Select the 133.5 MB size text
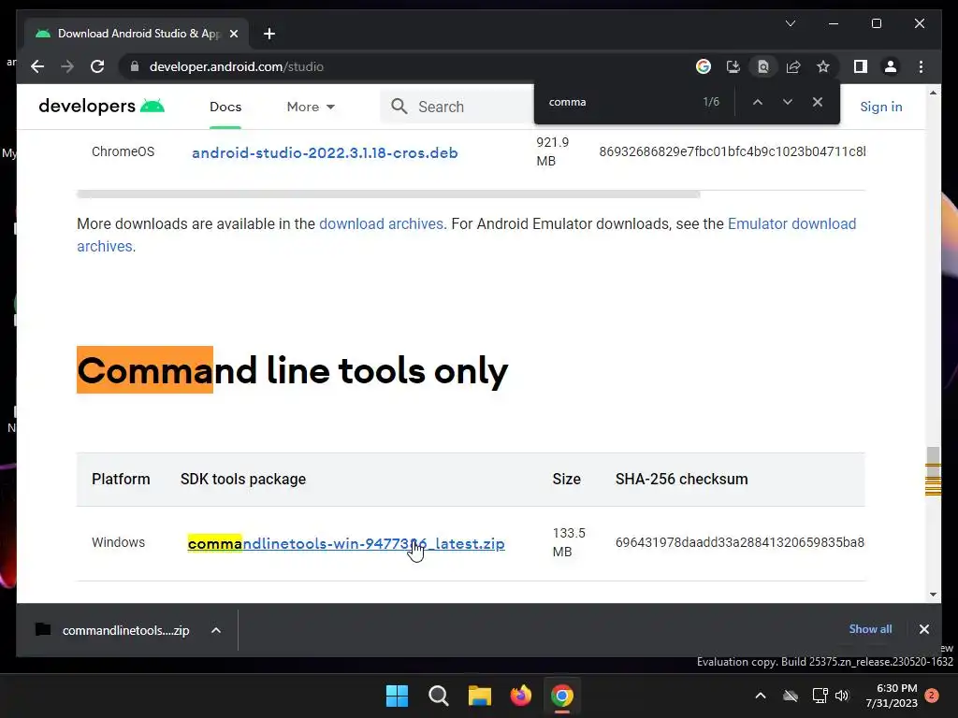The image size is (958, 718). (x=569, y=542)
